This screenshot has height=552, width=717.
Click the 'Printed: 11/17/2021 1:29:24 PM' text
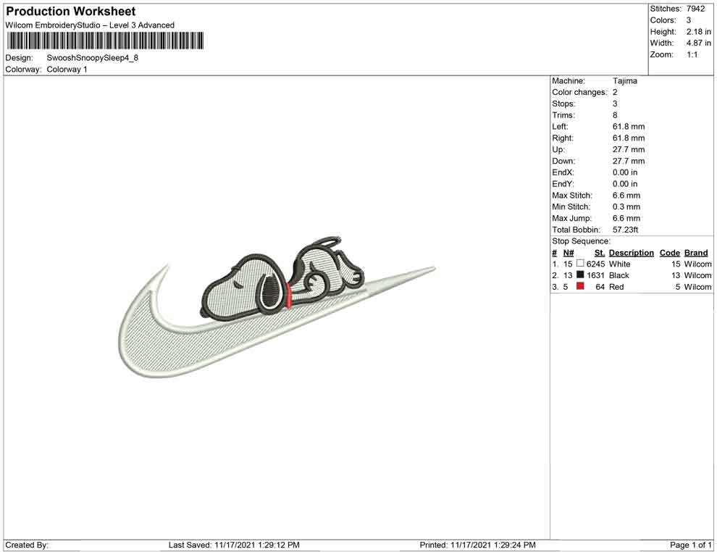(x=478, y=545)
